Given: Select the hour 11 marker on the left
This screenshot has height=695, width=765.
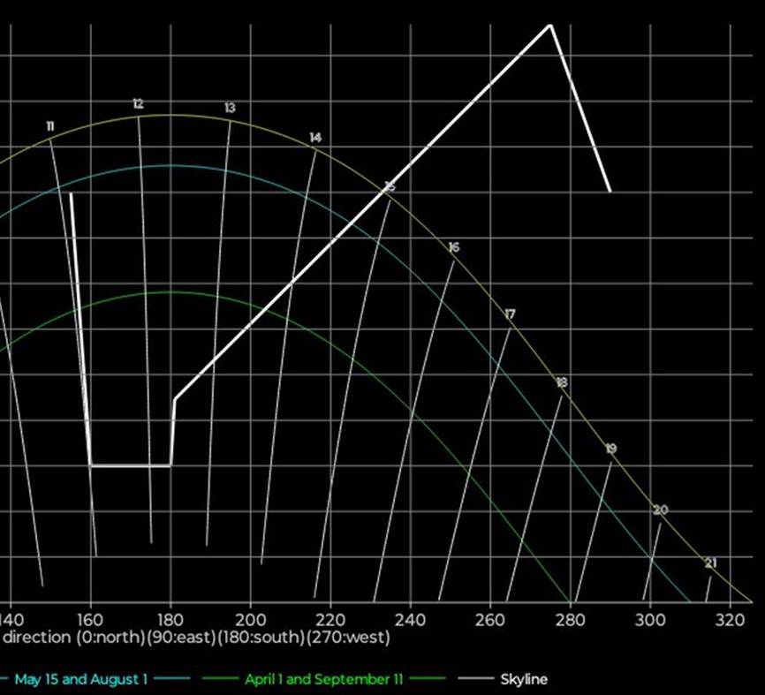Looking at the screenshot, I should (50, 125).
